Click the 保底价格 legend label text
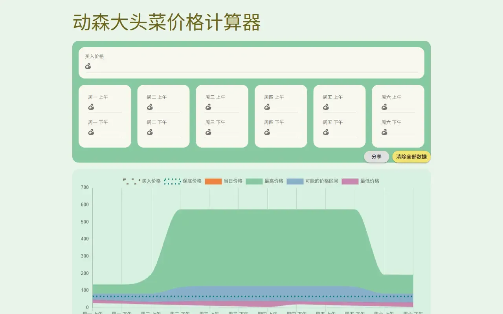Image resolution: width=503 pixels, height=314 pixels. [x=192, y=181]
